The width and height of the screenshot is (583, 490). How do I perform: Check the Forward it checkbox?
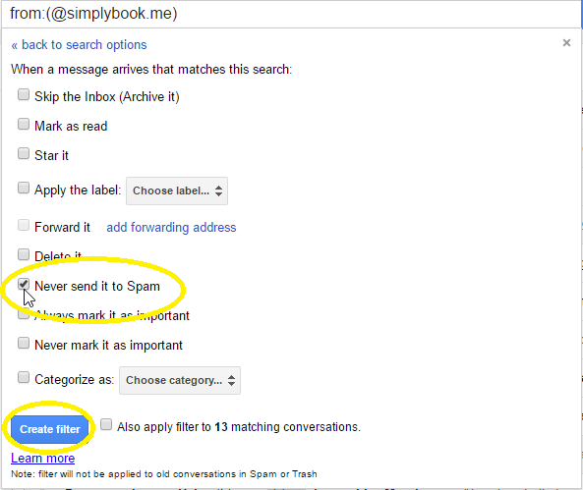point(24,225)
